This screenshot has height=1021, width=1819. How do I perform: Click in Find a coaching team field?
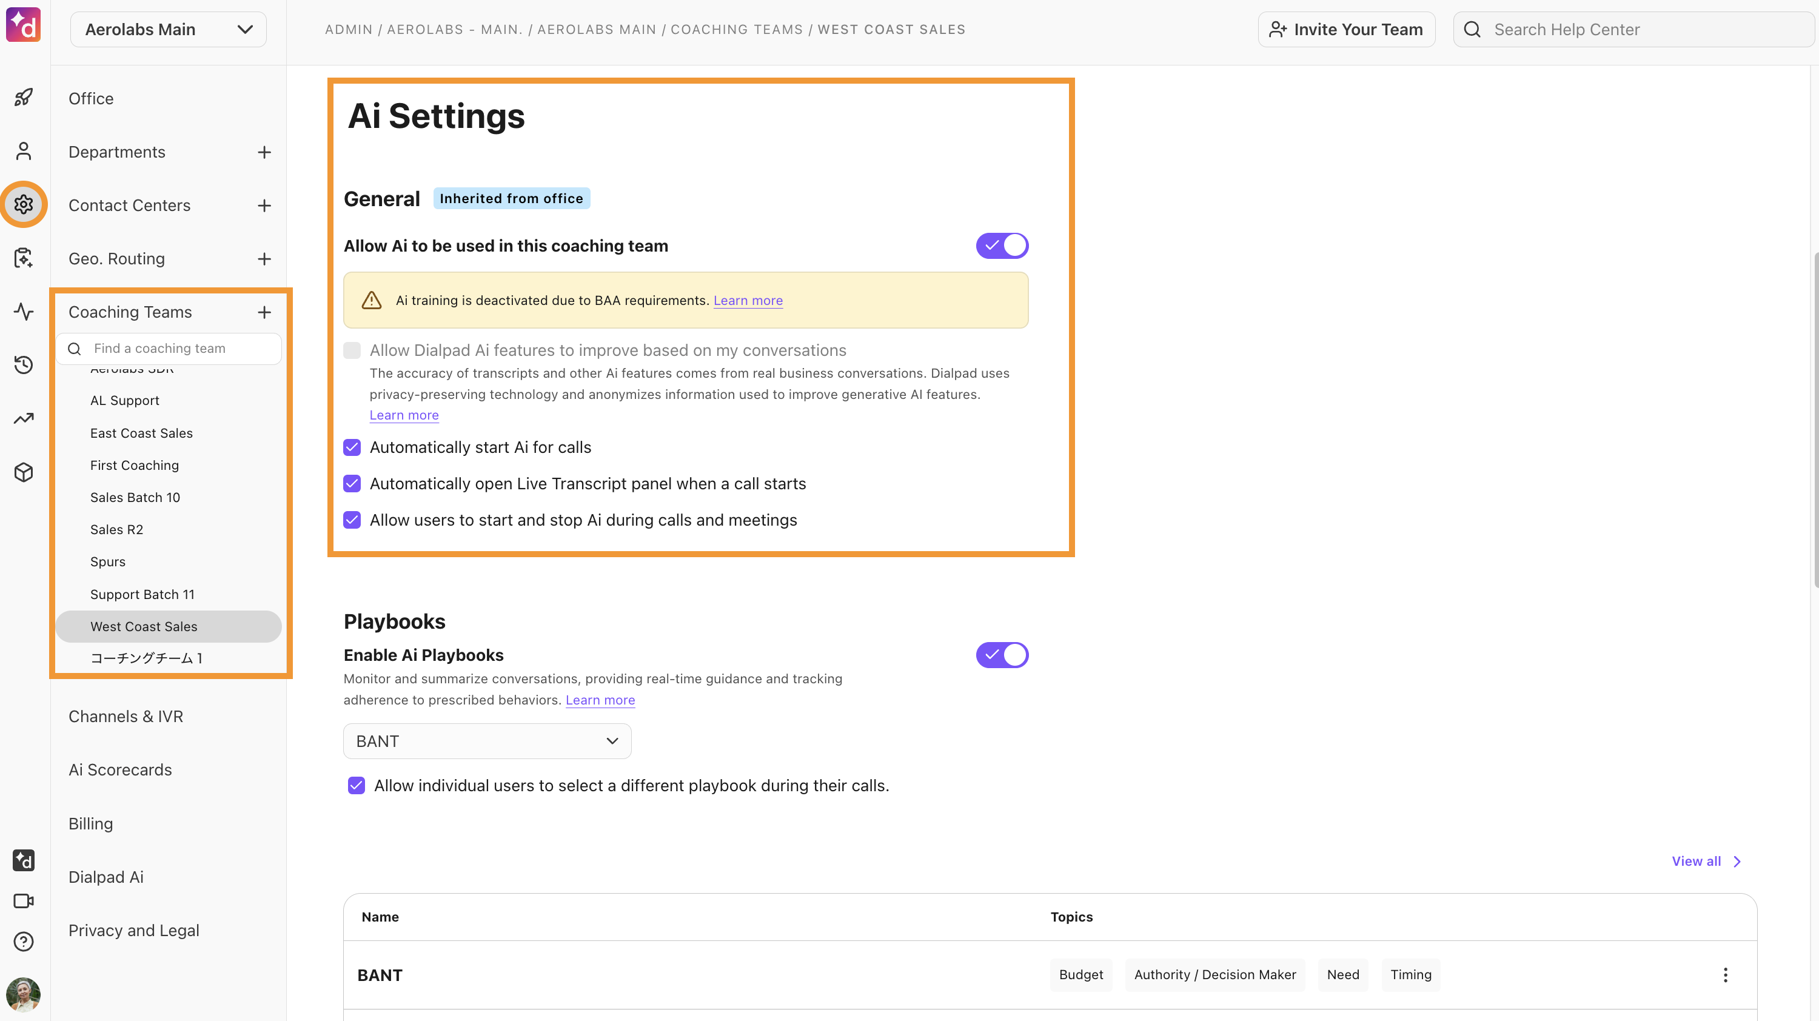pyautogui.click(x=169, y=349)
